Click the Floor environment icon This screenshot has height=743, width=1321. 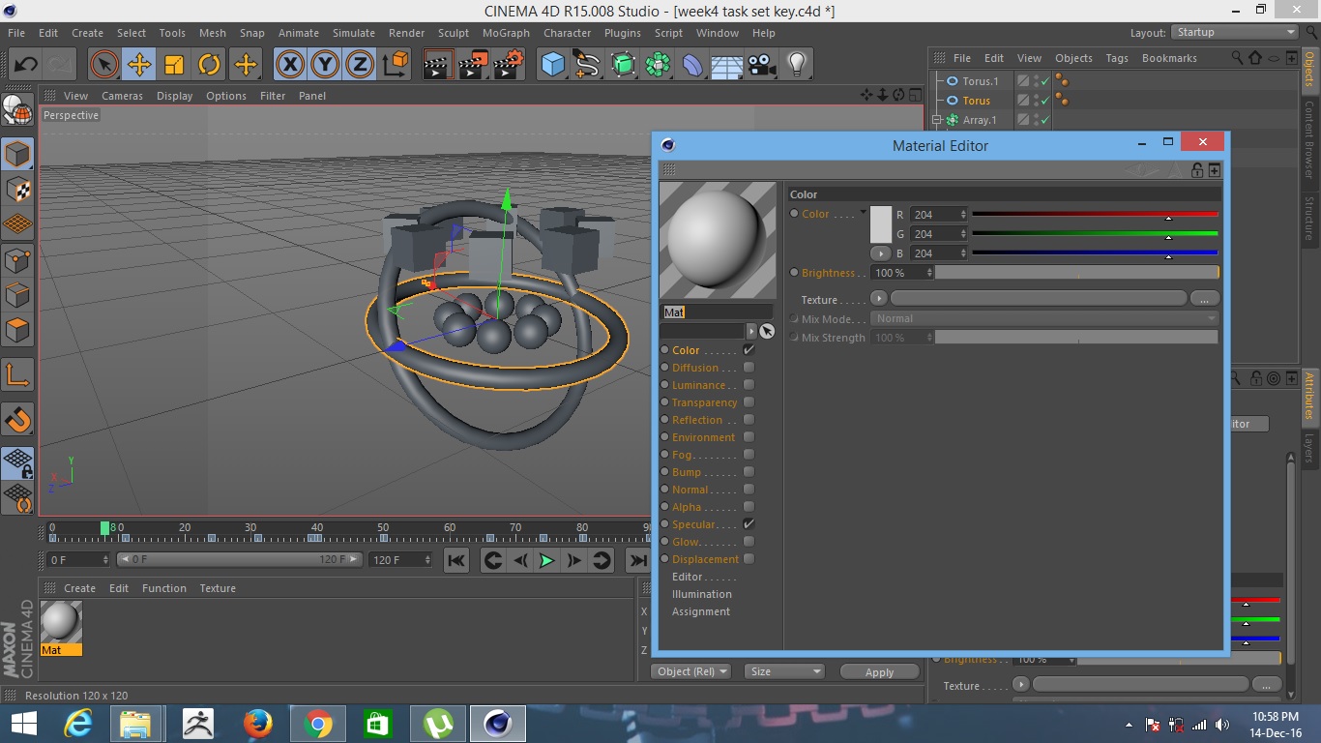[x=727, y=65]
